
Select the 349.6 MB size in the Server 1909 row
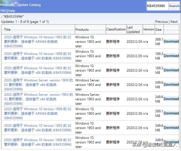159,85
